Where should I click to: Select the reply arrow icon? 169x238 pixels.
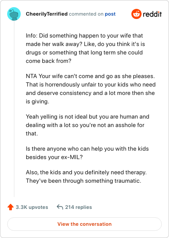(60, 207)
